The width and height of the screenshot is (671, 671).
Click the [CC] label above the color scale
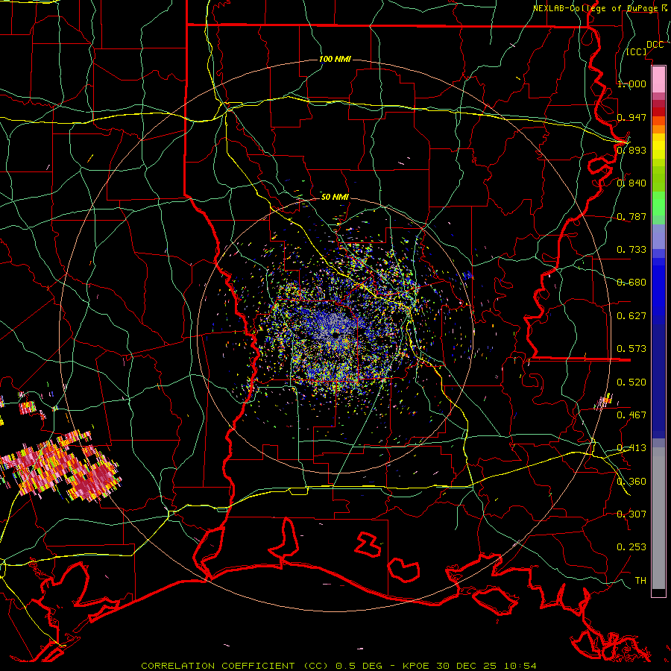[x=637, y=51]
